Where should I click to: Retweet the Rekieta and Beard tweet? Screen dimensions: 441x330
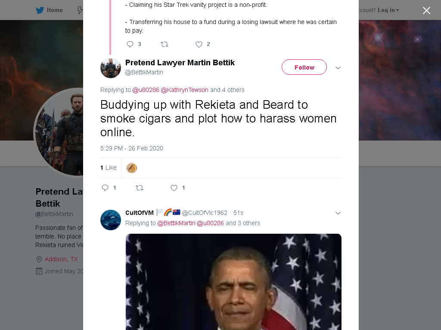(140, 188)
